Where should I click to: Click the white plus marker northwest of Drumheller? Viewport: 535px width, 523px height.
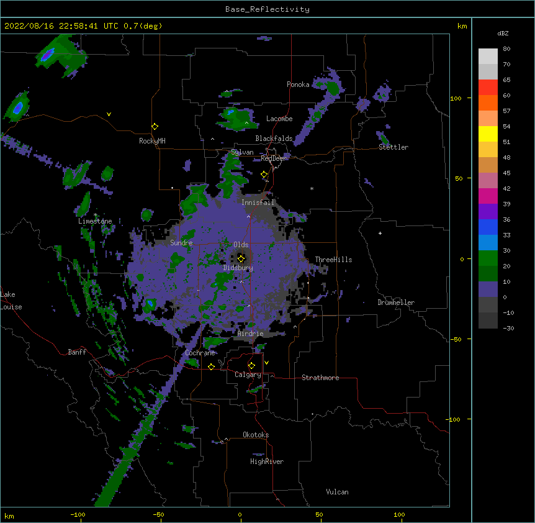click(x=380, y=233)
